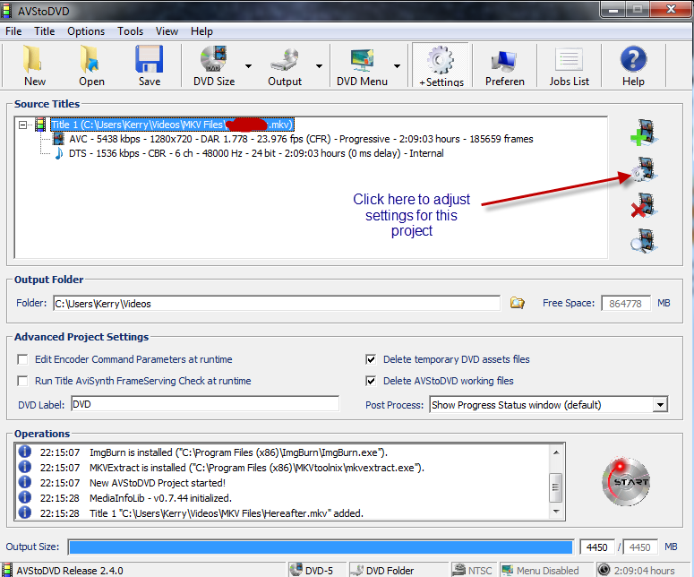The image size is (694, 577).
Task: Click the Output Size 4450 value field
Action: pos(597,547)
